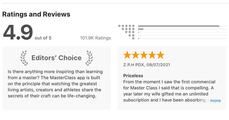The image size is (229, 120).
Task: Expand the review with the more link
Action: coord(215,100)
